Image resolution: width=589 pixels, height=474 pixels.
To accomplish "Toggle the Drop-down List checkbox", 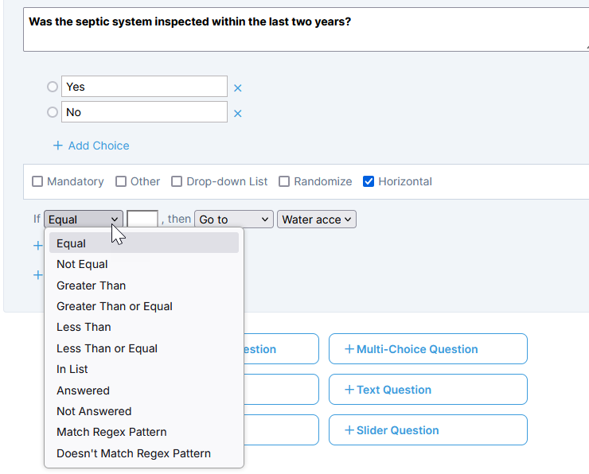I will (x=177, y=181).
